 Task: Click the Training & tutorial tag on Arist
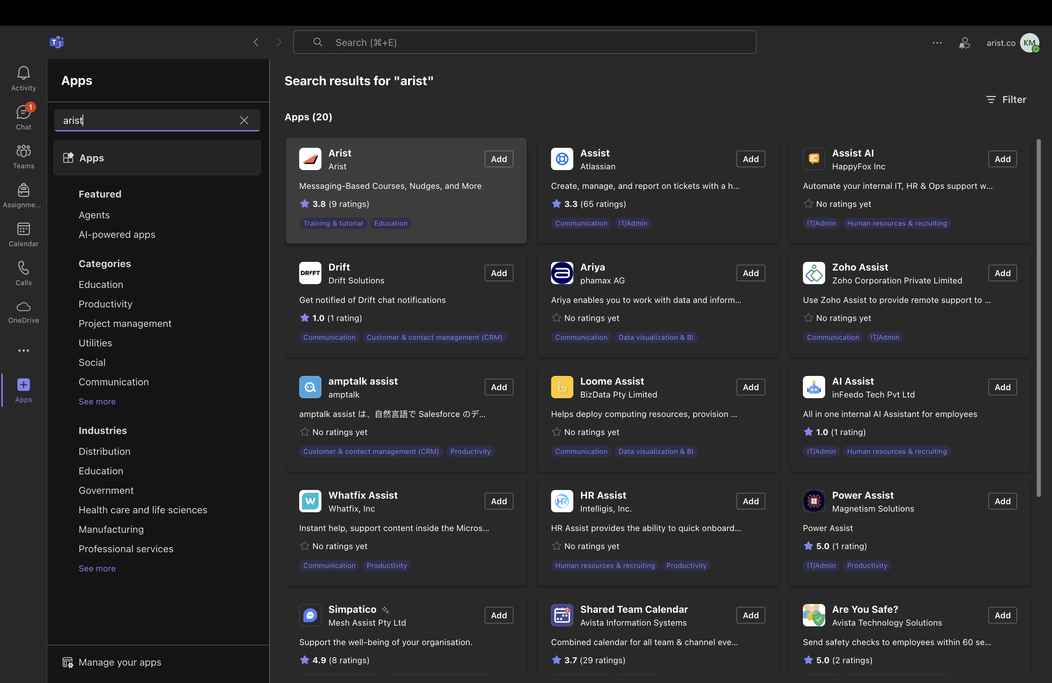pos(333,223)
